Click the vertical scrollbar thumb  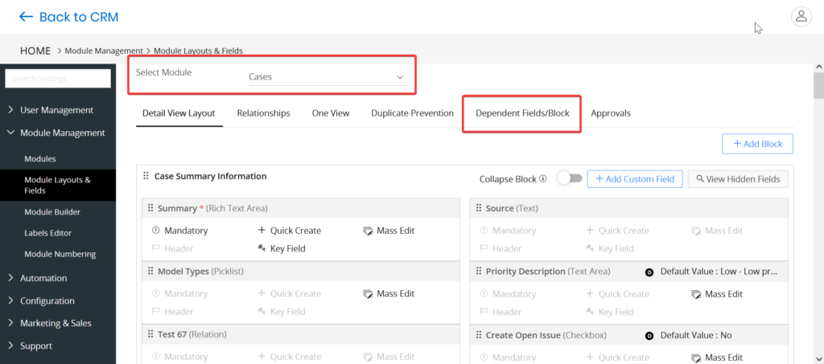818,85
